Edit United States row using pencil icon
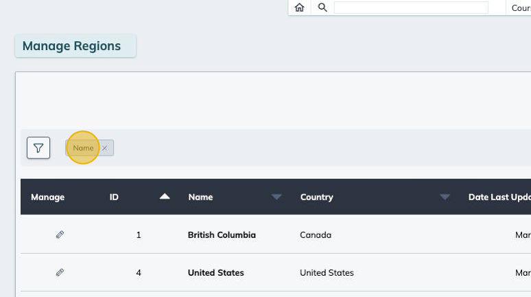This screenshot has width=531, height=297. click(60, 272)
